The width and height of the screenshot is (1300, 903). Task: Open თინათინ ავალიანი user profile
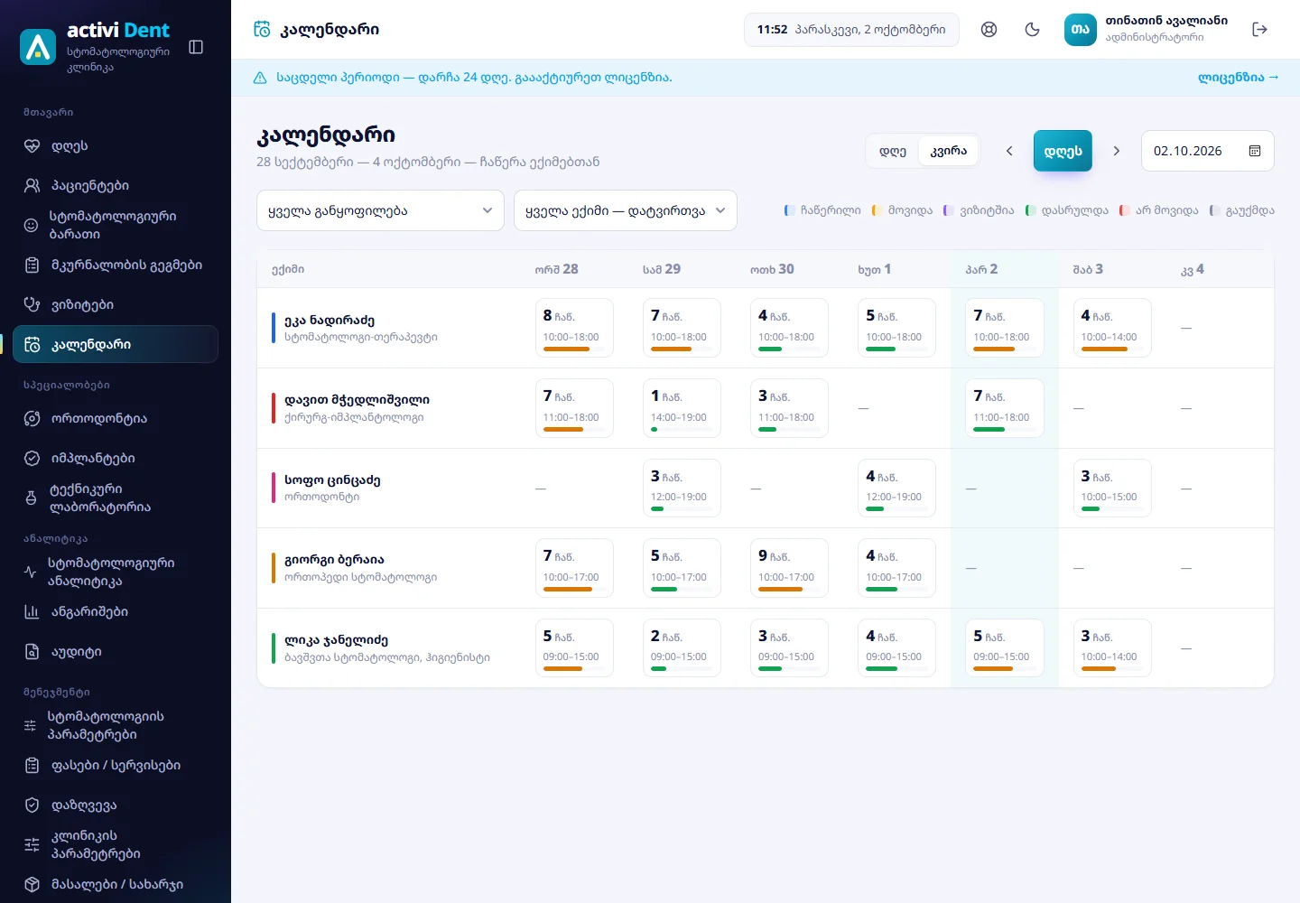coord(1147,30)
